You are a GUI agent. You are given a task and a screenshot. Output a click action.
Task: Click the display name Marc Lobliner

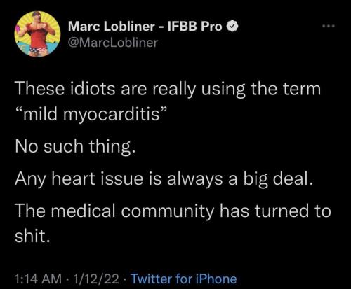tap(112, 27)
